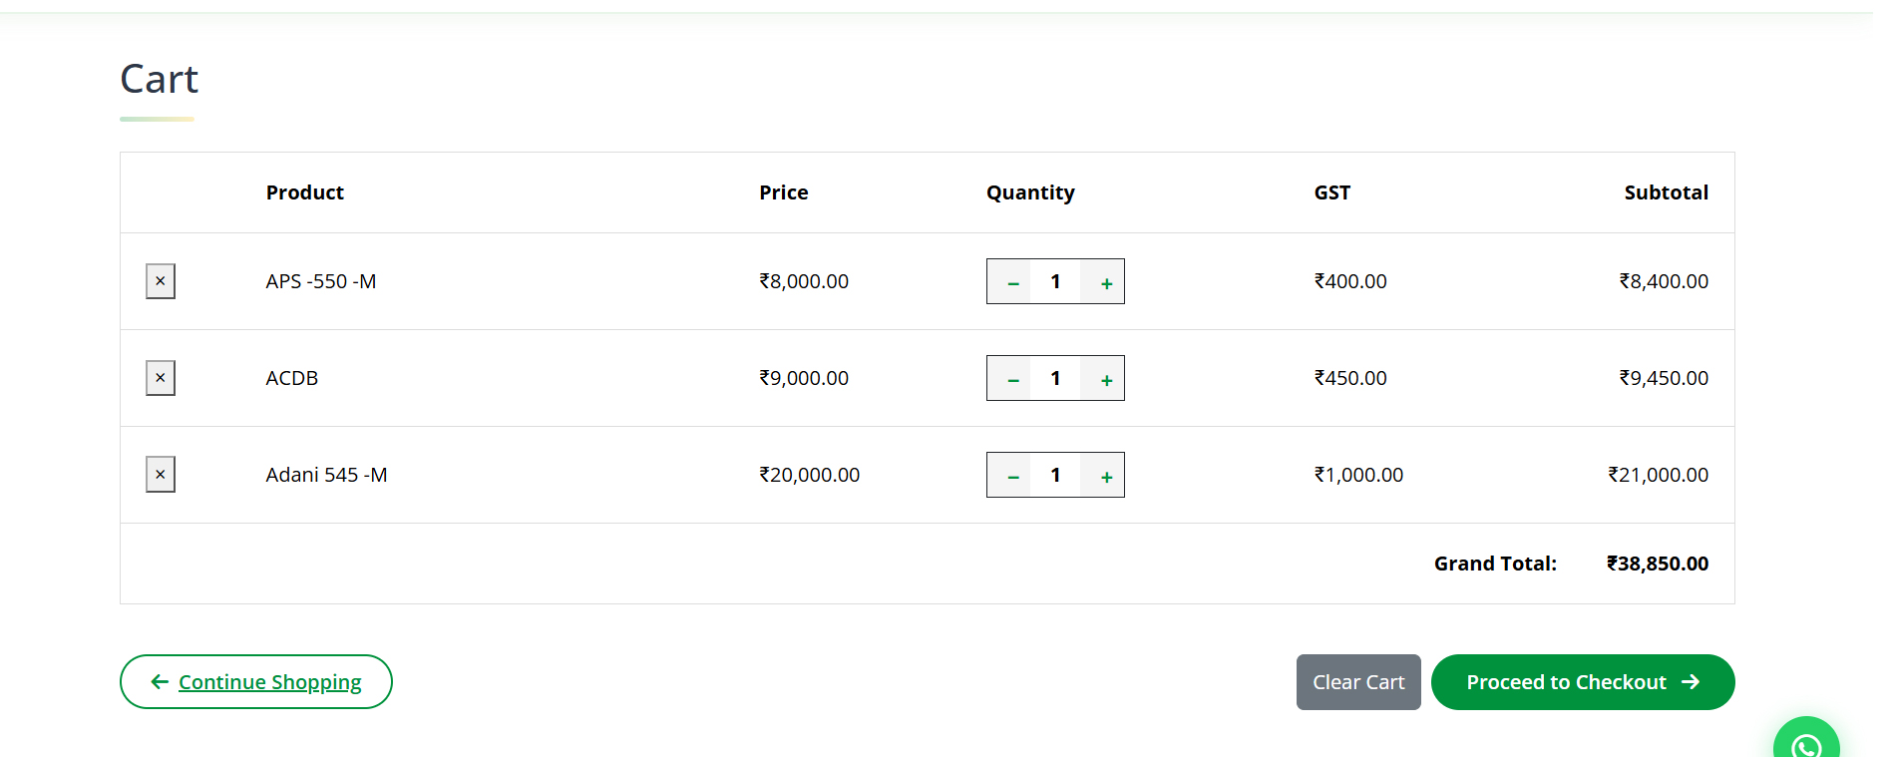Viewport: 1892px width, 757px height.
Task: Remove APS -550 -M from cart
Action: pyautogui.click(x=161, y=281)
